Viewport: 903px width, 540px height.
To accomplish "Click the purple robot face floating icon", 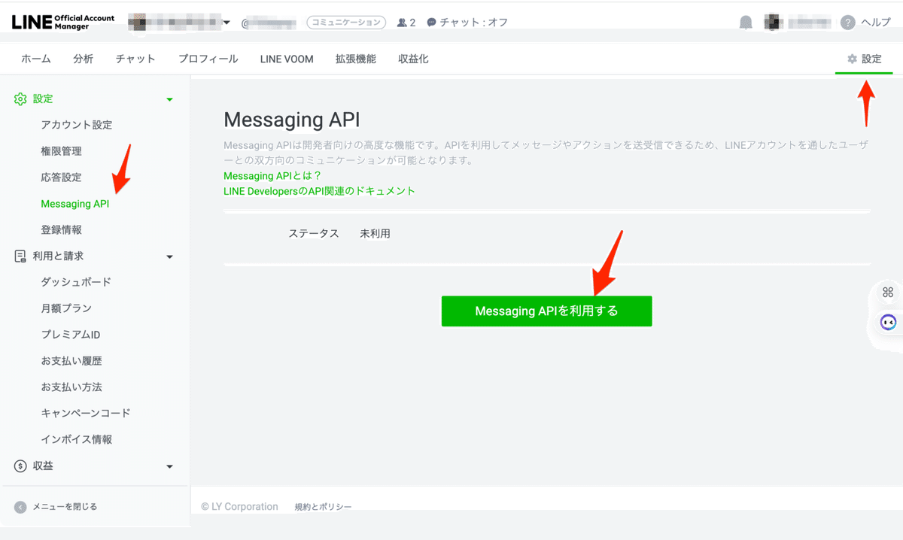I will [888, 322].
